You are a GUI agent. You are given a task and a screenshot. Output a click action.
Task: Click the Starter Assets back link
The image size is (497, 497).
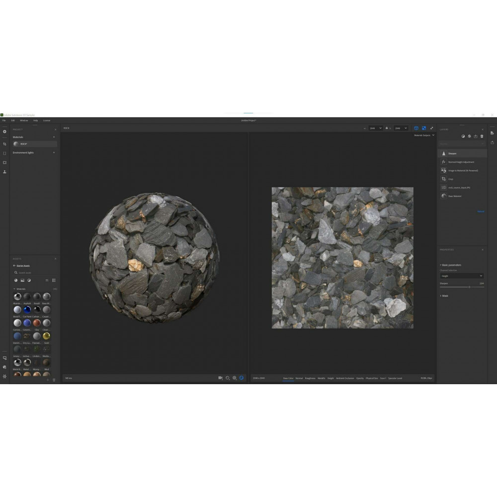pos(22,266)
